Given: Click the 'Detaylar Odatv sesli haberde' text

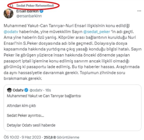Looking at the screenshot, I should coord(31,125).
